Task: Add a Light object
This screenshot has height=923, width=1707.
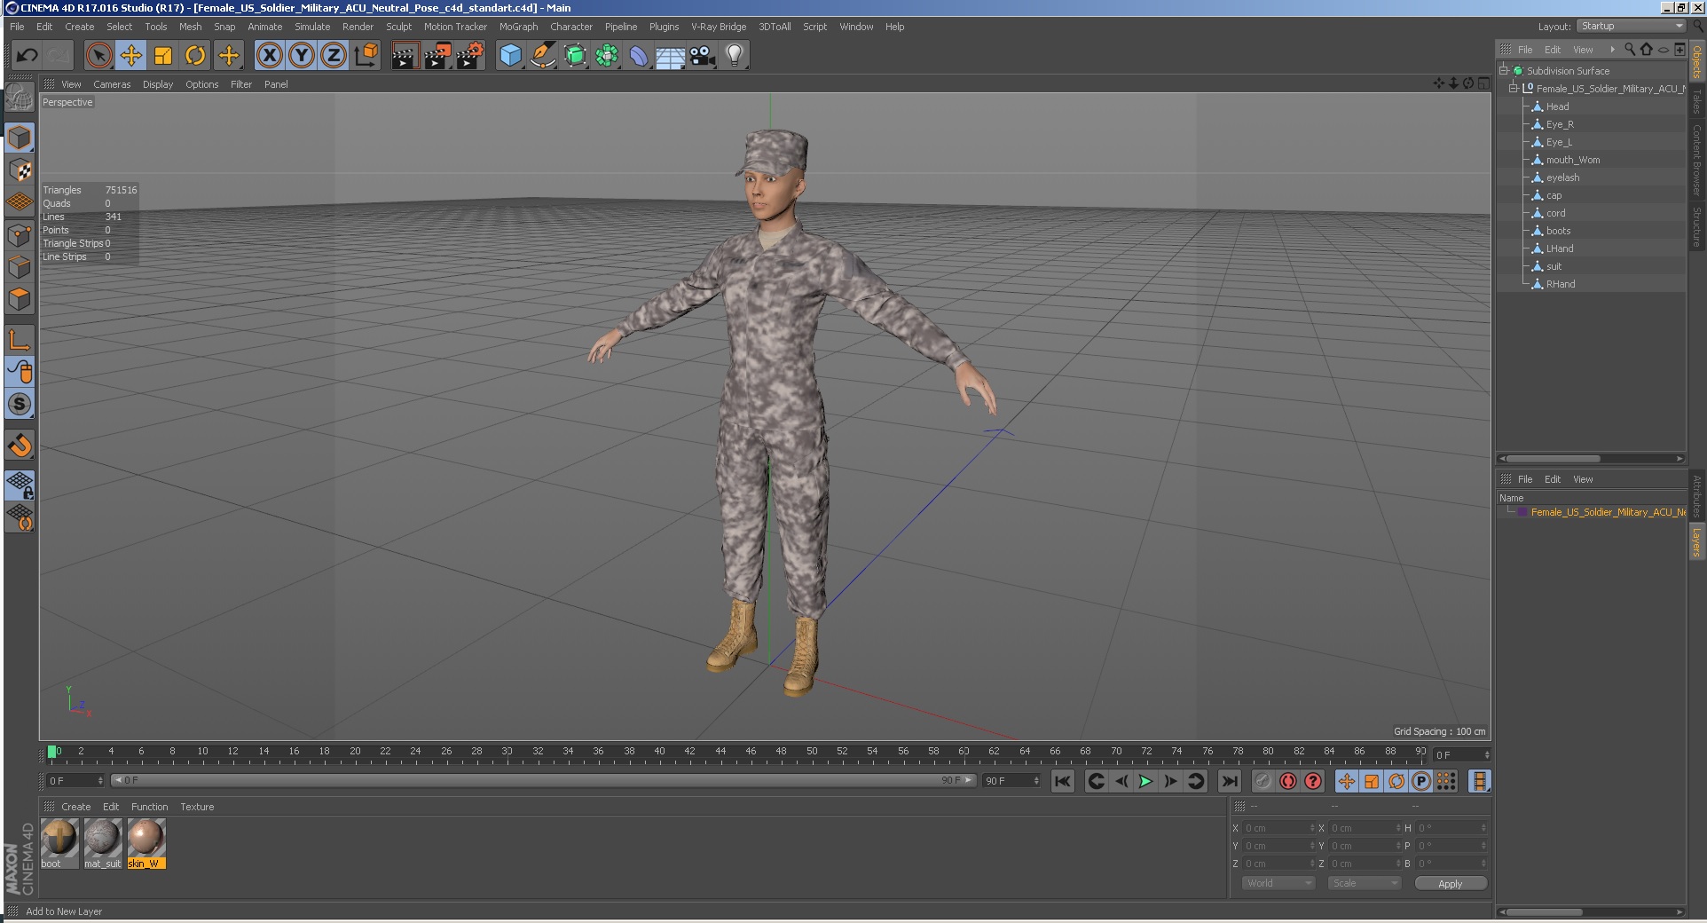Action: tap(735, 56)
